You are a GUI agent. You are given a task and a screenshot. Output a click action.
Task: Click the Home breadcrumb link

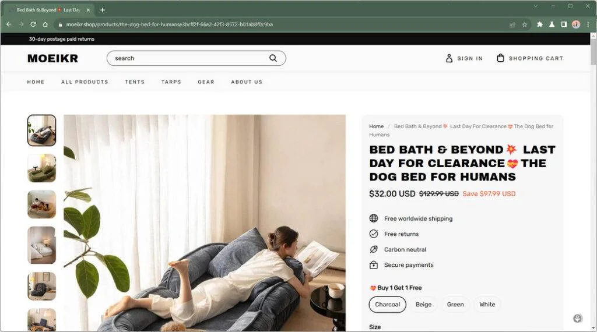click(x=376, y=126)
